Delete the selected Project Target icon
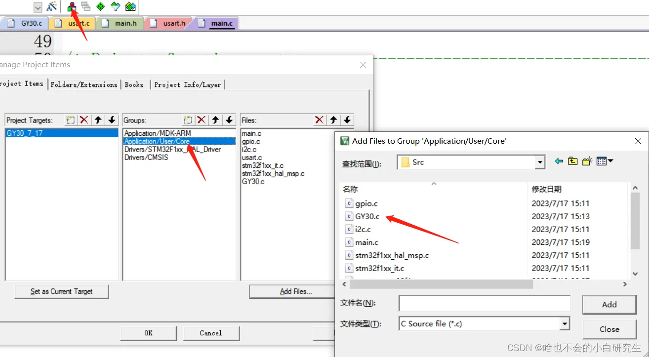The image size is (649, 357). click(x=84, y=120)
